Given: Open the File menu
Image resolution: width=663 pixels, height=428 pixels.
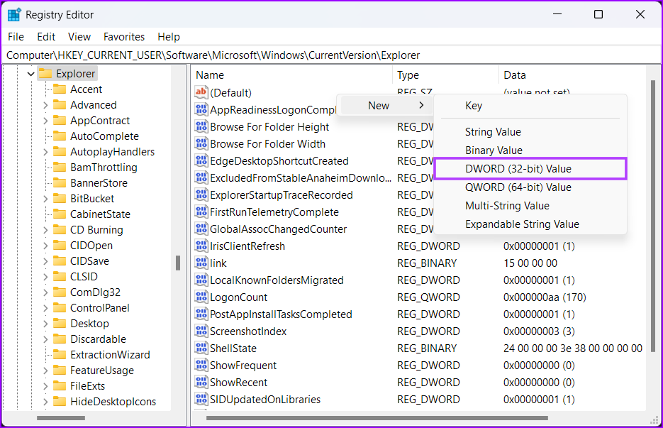Looking at the screenshot, I should pyautogui.click(x=16, y=37).
